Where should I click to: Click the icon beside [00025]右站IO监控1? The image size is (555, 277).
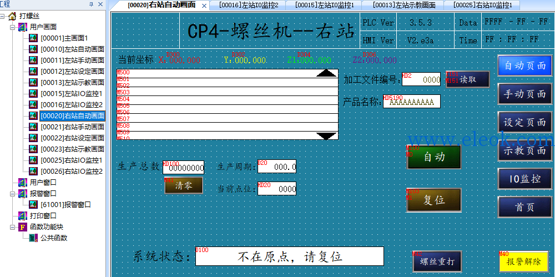tap(33, 160)
